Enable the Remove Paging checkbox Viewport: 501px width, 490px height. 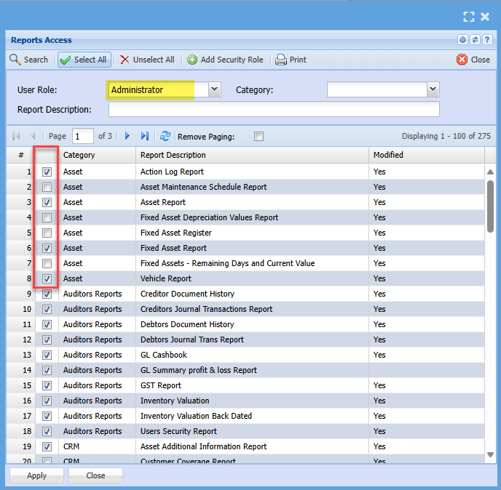point(259,136)
